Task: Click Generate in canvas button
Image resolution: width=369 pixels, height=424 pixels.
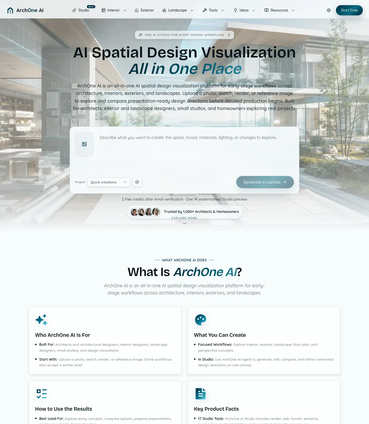Action: (265, 182)
